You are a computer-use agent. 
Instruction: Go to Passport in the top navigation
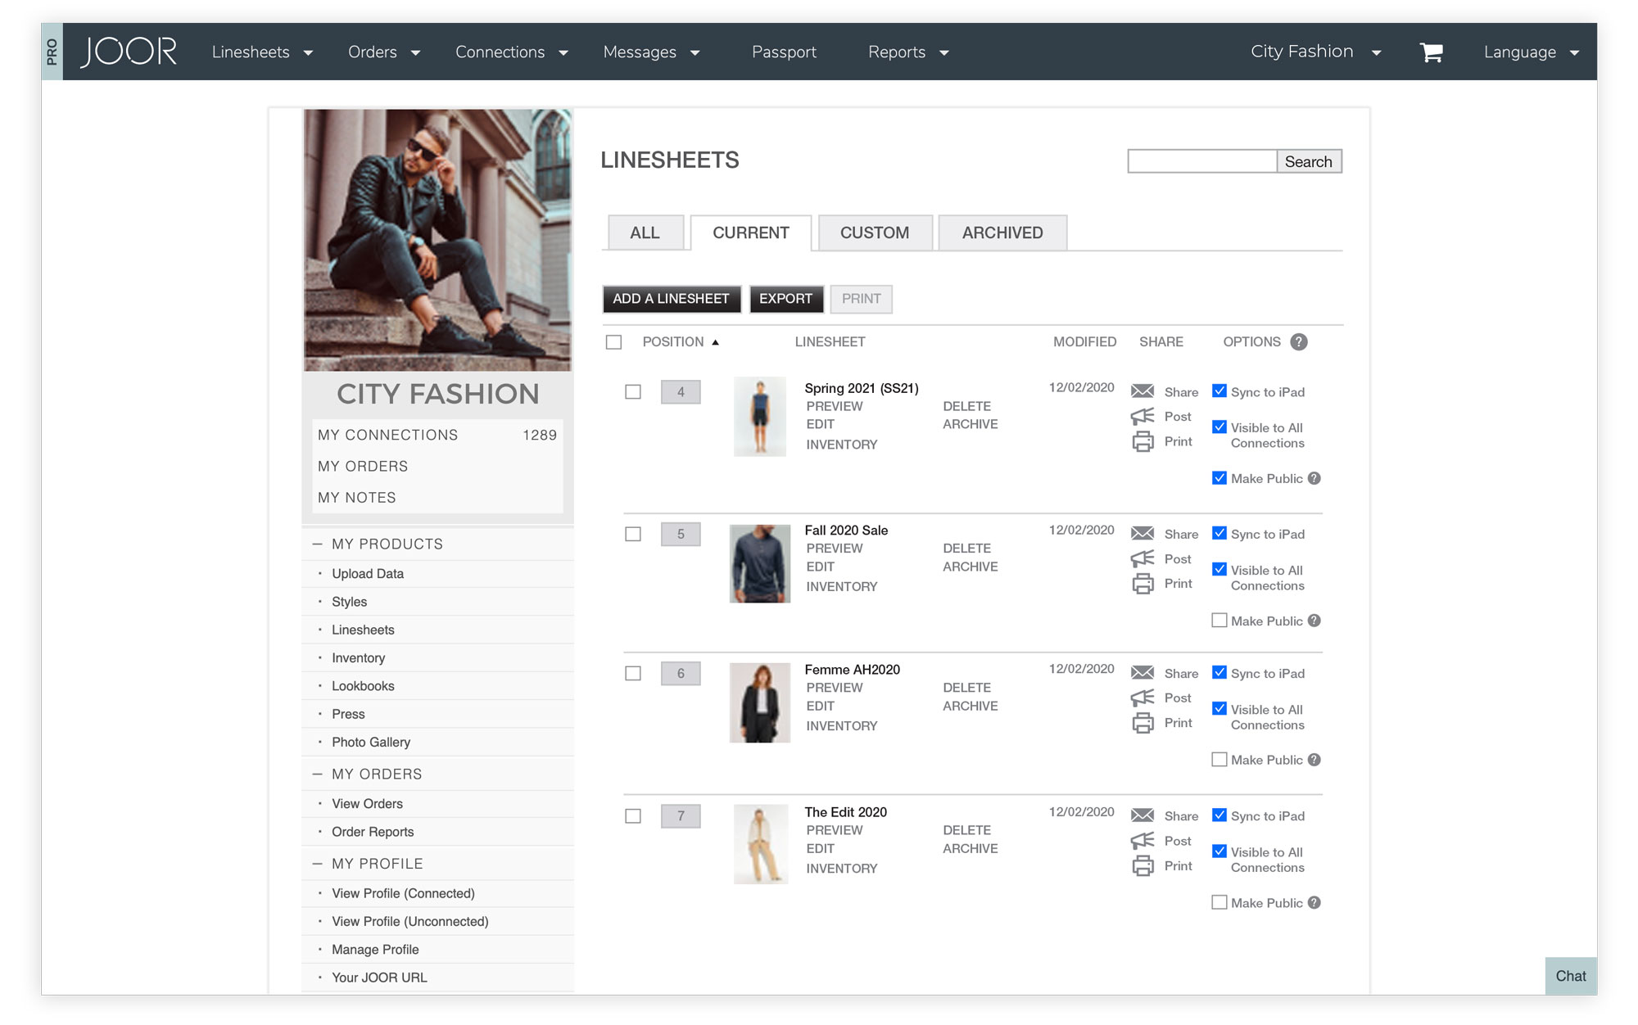[784, 52]
